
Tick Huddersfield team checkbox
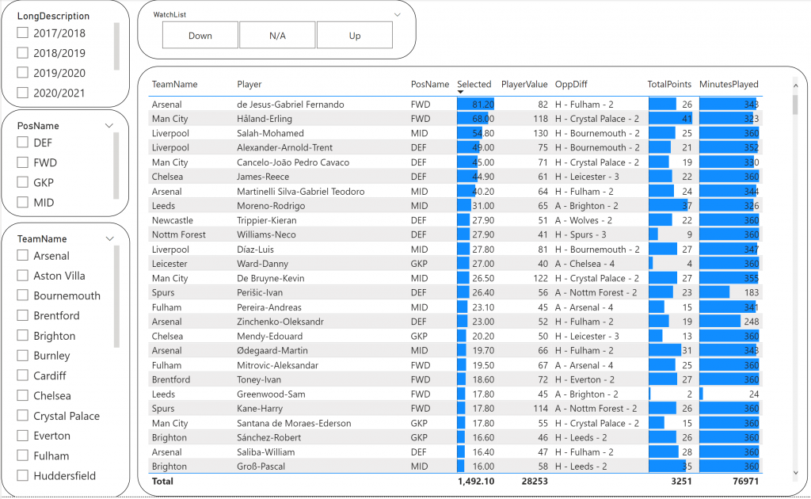22,476
